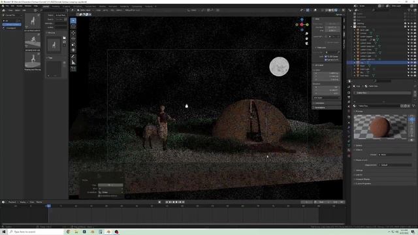Open the Help menu
Viewport: 418px width, 235px height.
36,6
